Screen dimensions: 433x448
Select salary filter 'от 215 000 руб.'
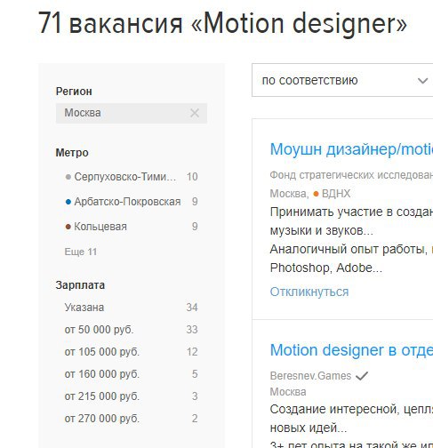pos(102,396)
